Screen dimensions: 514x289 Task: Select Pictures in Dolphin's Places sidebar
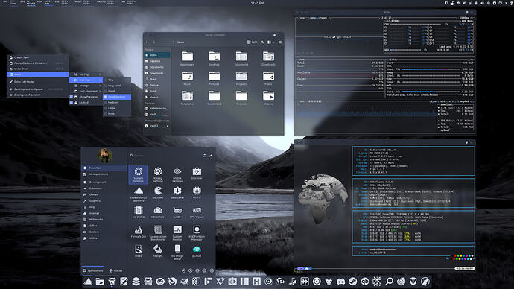coord(157,85)
